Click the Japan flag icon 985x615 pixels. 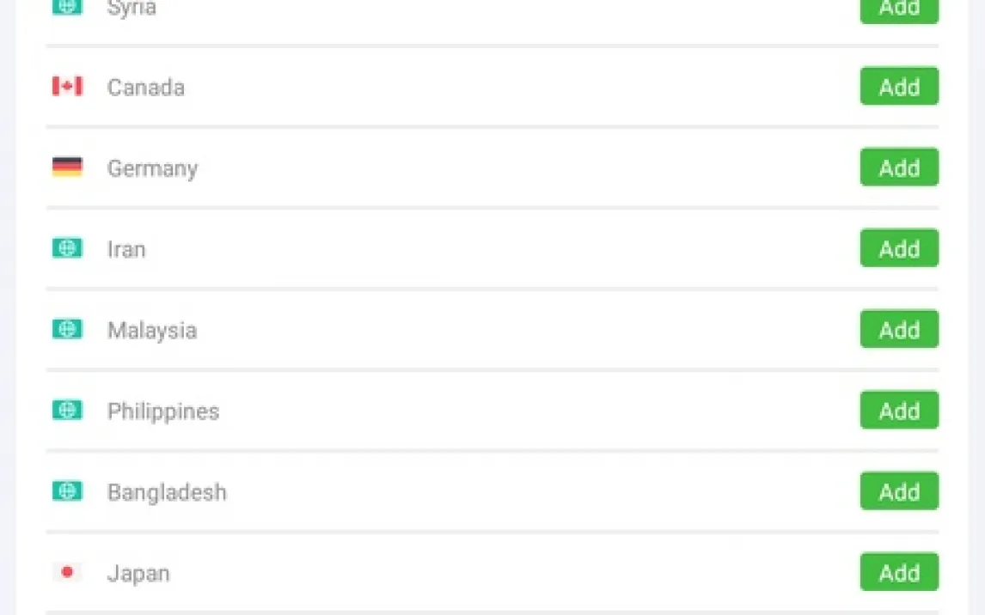(67, 572)
